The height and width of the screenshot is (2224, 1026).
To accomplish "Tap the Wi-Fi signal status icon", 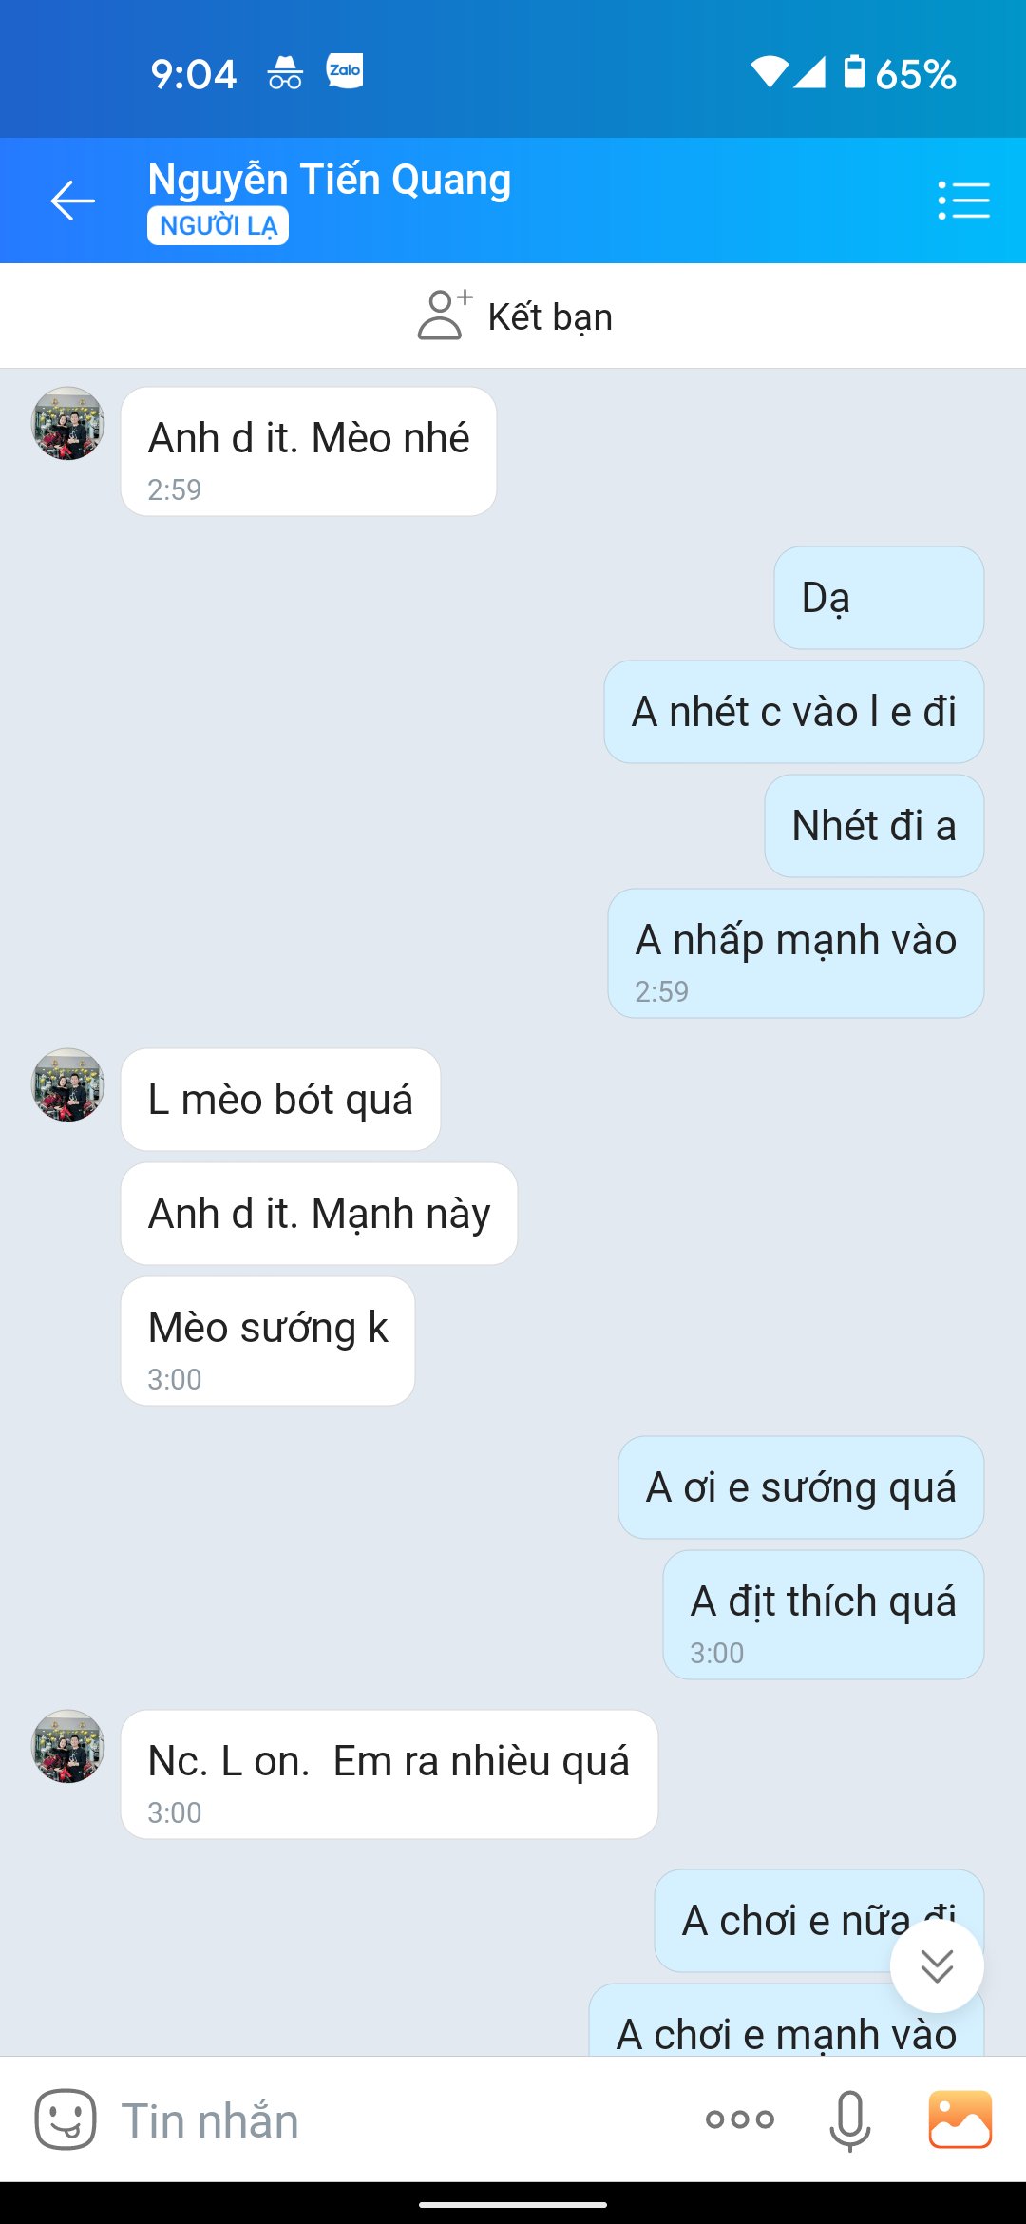I will click(769, 72).
